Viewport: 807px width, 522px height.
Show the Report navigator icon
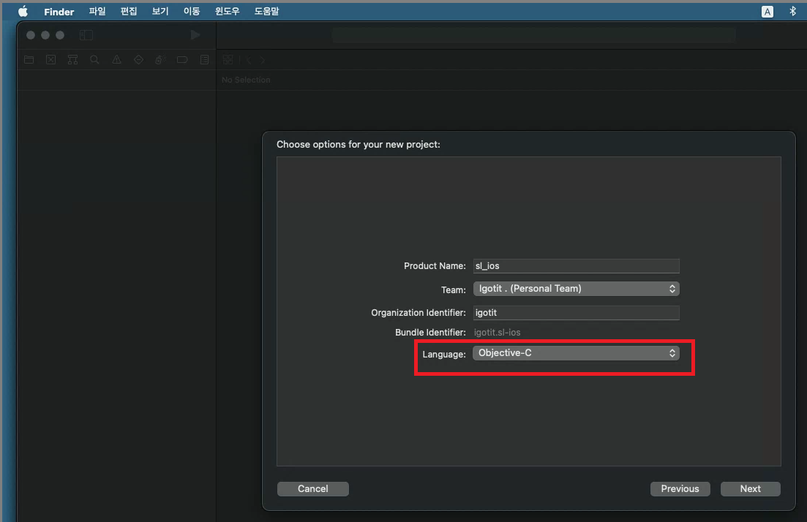click(x=204, y=60)
